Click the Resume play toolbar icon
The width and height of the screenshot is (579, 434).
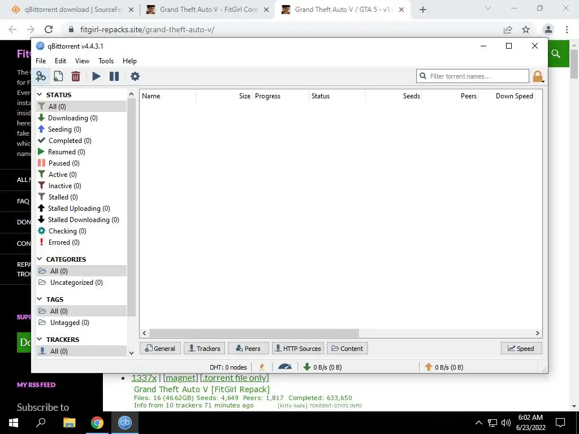point(96,76)
